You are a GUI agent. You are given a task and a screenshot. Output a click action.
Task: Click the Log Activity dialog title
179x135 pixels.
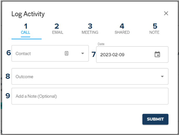pos(28,14)
